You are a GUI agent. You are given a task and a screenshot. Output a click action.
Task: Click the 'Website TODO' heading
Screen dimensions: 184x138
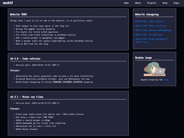click(x=18, y=14)
